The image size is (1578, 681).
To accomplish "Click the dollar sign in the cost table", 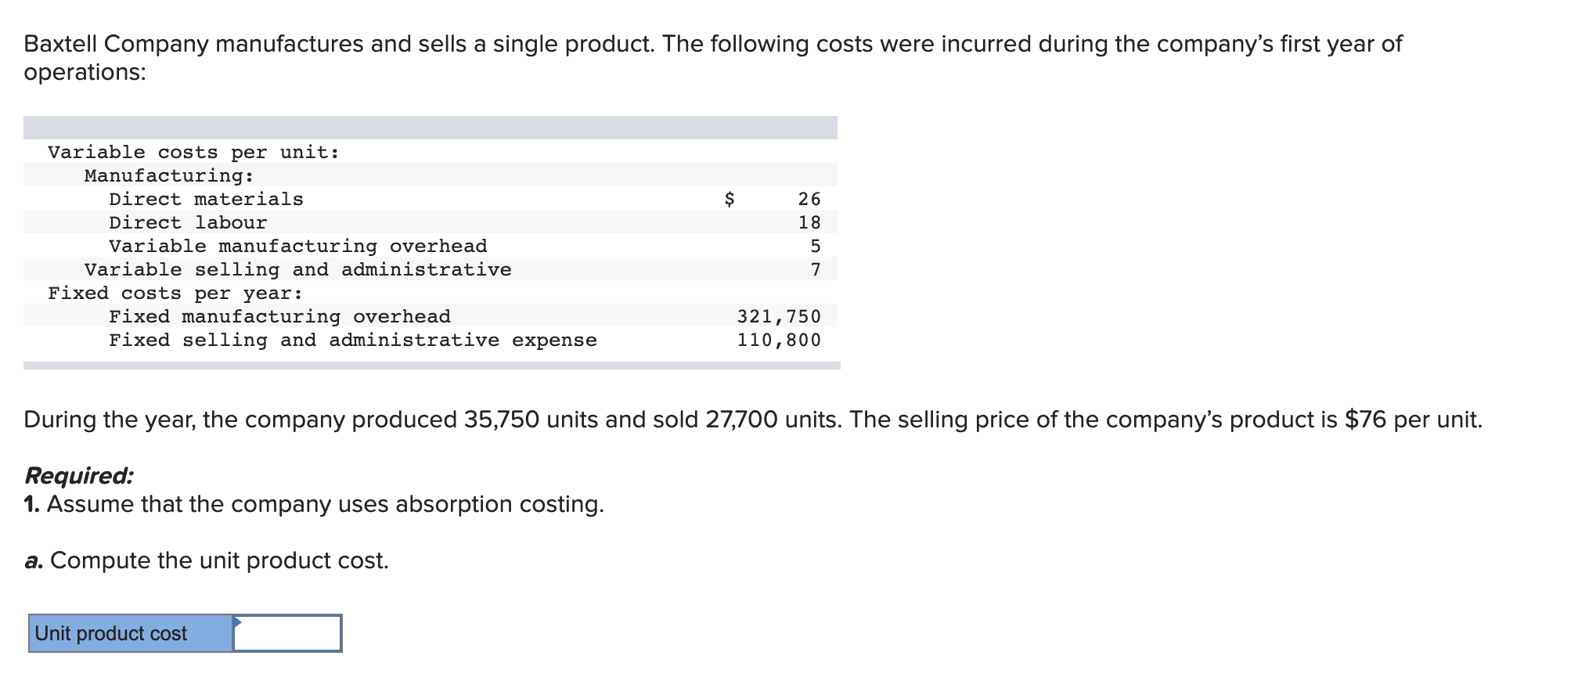I will 730,200.
